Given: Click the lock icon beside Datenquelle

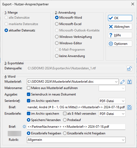Looking at the screenshot, I should point(130,69).
